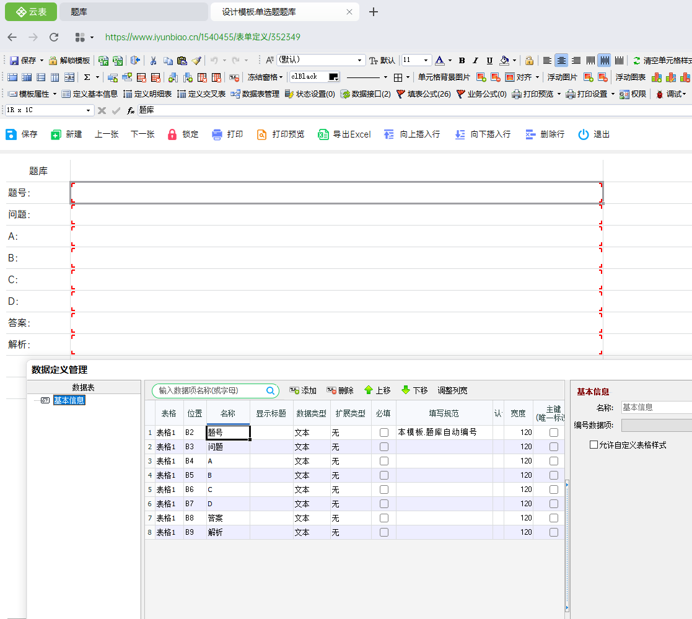Click the Insert row above (向上插入行) icon
The height and width of the screenshot is (619, 692).
click(389, 134)
